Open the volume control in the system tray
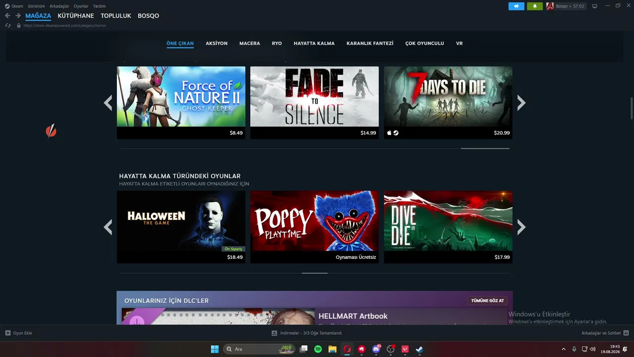Screen dimensions: 634x357 tap(593, 349)
